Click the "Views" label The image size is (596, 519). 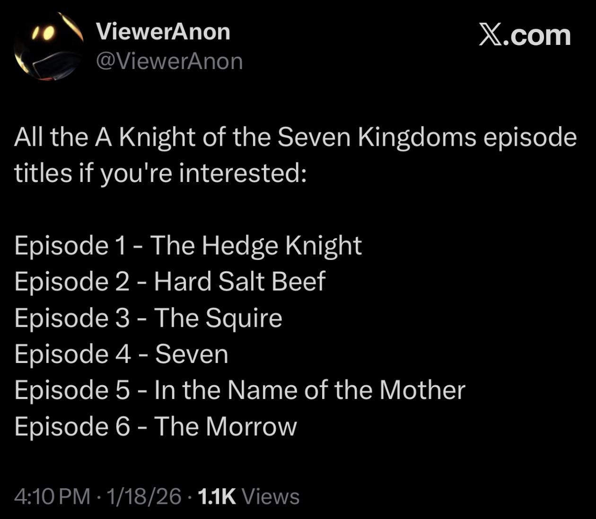(271, 496)
